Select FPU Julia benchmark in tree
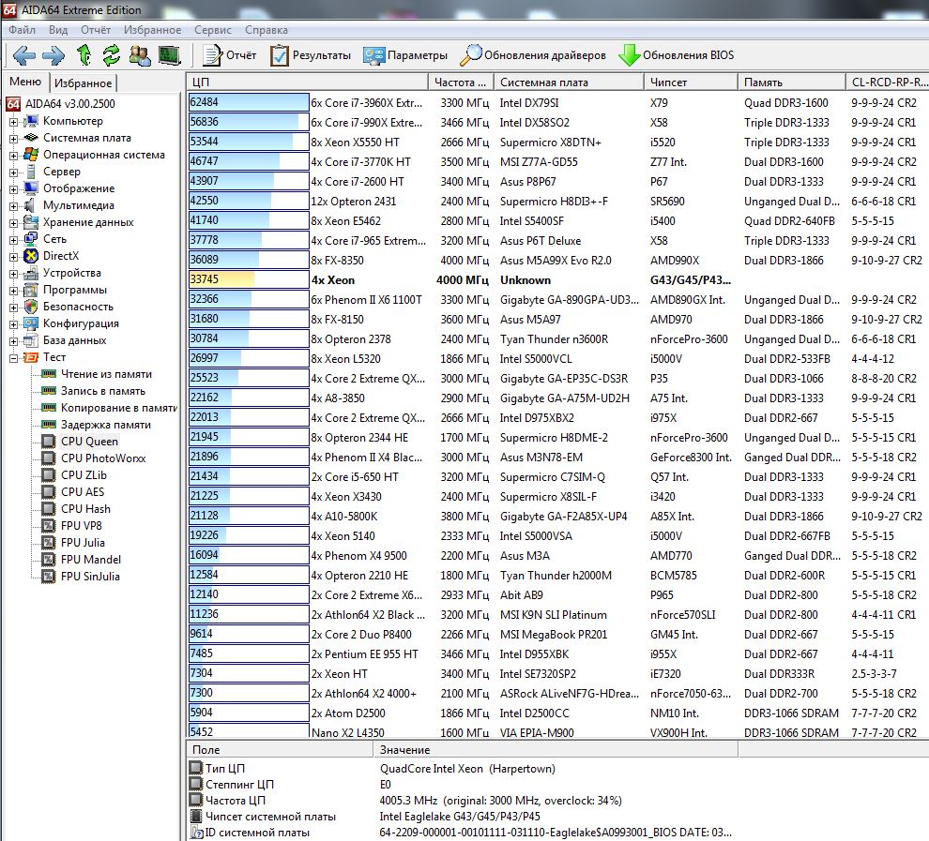The image size is (929, 841). 83,543
